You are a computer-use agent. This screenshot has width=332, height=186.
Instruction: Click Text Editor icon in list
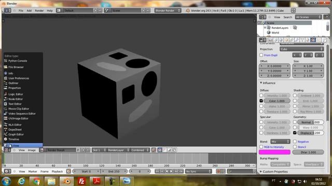(x=6, y=104)
